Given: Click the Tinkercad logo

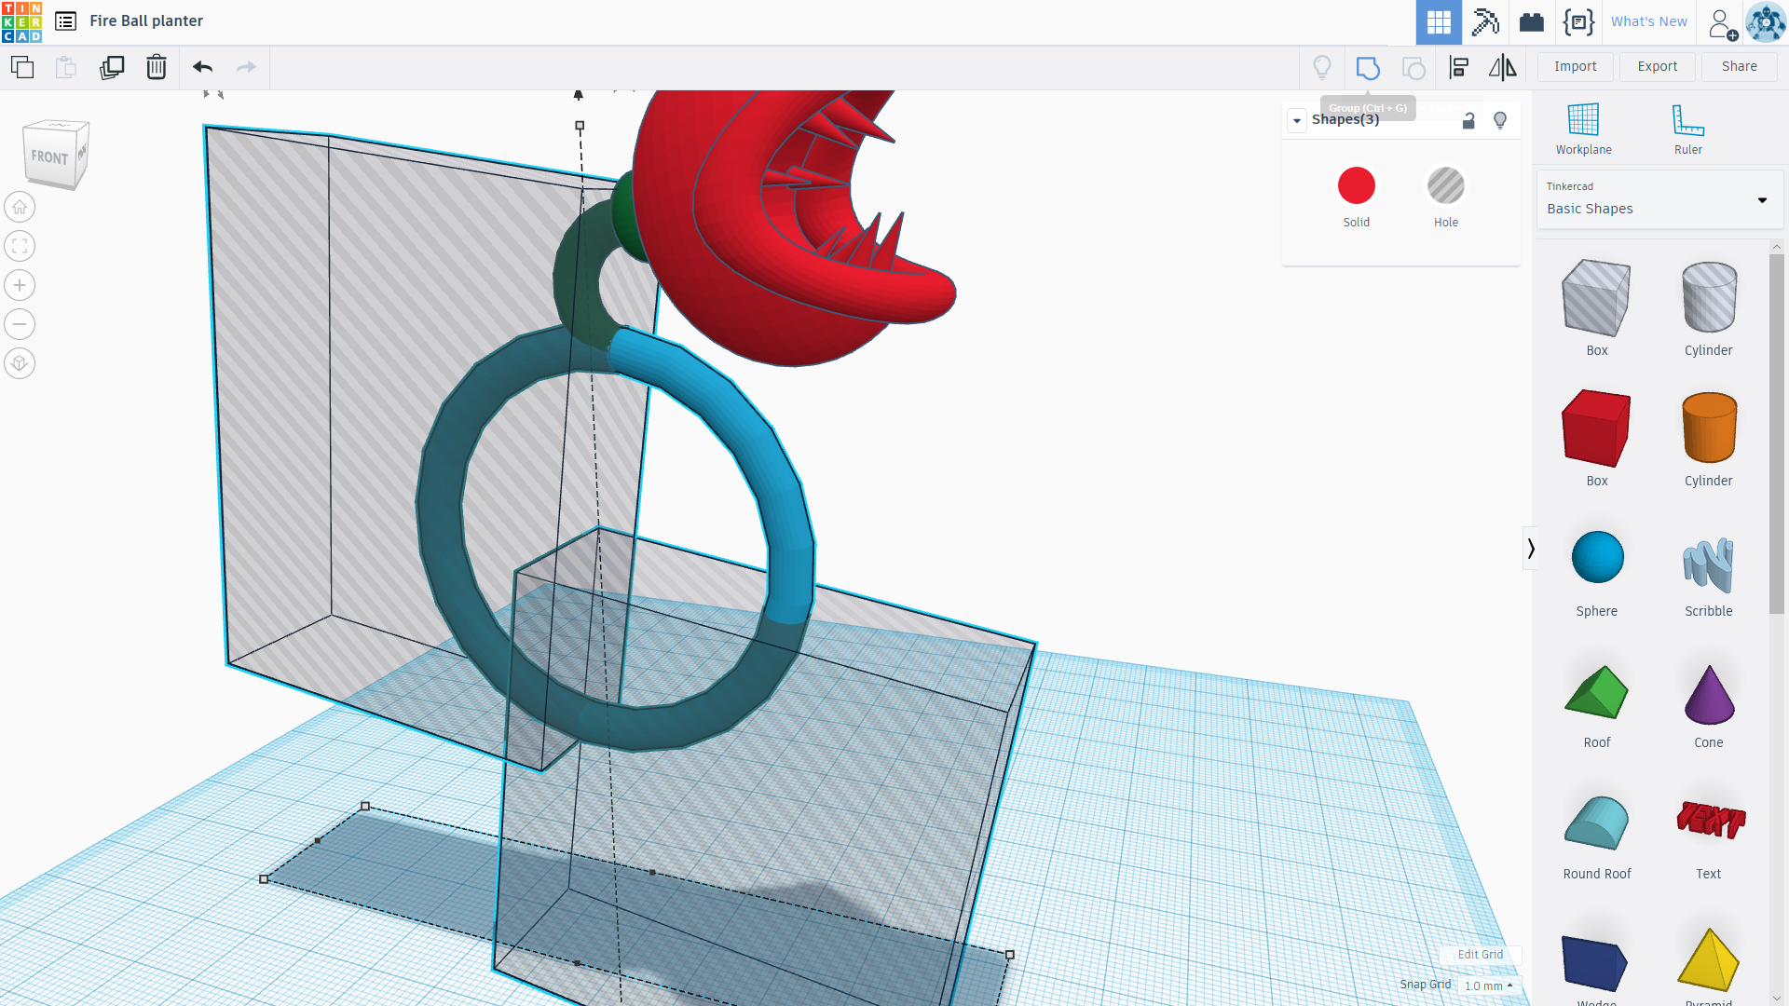Looking at the screenshot, I should pos(21,21).
